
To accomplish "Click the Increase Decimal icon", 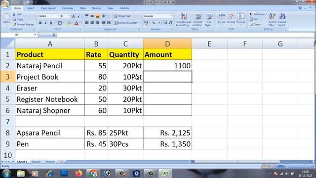I will 165,23.
